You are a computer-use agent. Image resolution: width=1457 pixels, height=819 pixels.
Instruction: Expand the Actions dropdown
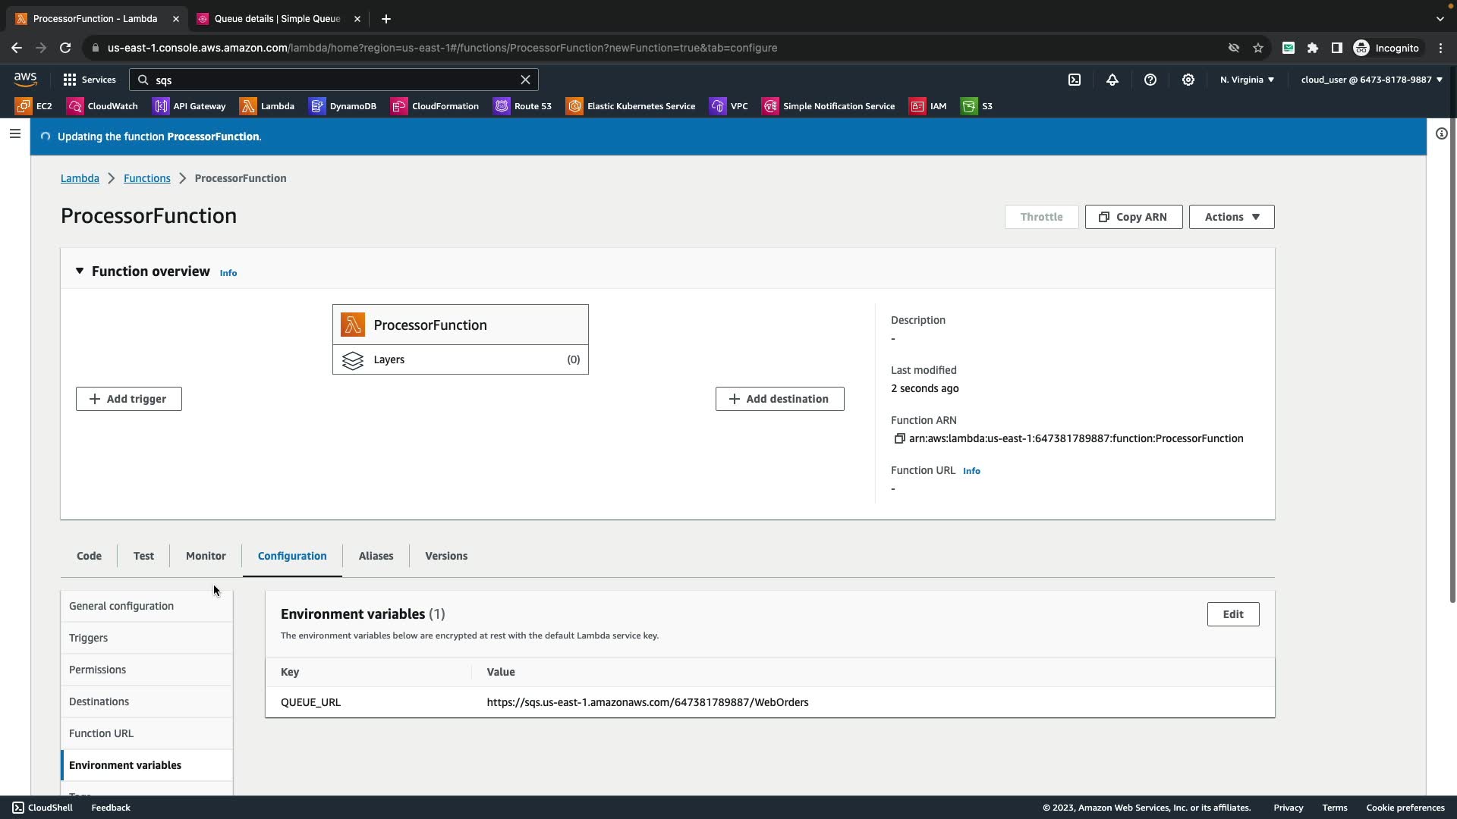[1231, 217]
